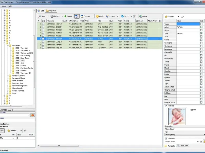Switch to the Quick View tab
The width and height of the screenshot is (205, 153).
coord(183,146)
